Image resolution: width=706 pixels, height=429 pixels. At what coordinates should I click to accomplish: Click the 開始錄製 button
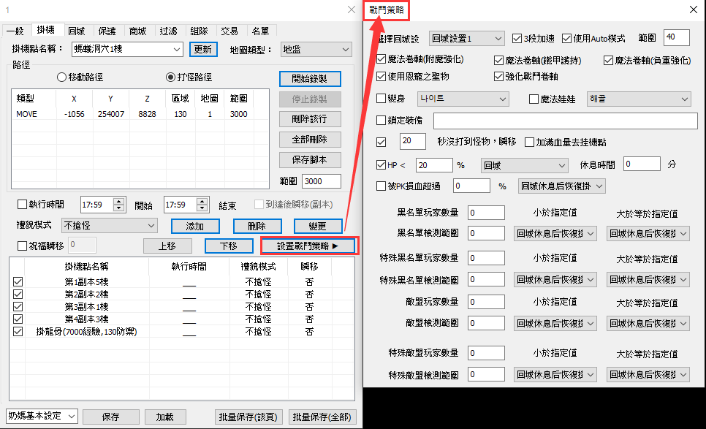[310, 78]
